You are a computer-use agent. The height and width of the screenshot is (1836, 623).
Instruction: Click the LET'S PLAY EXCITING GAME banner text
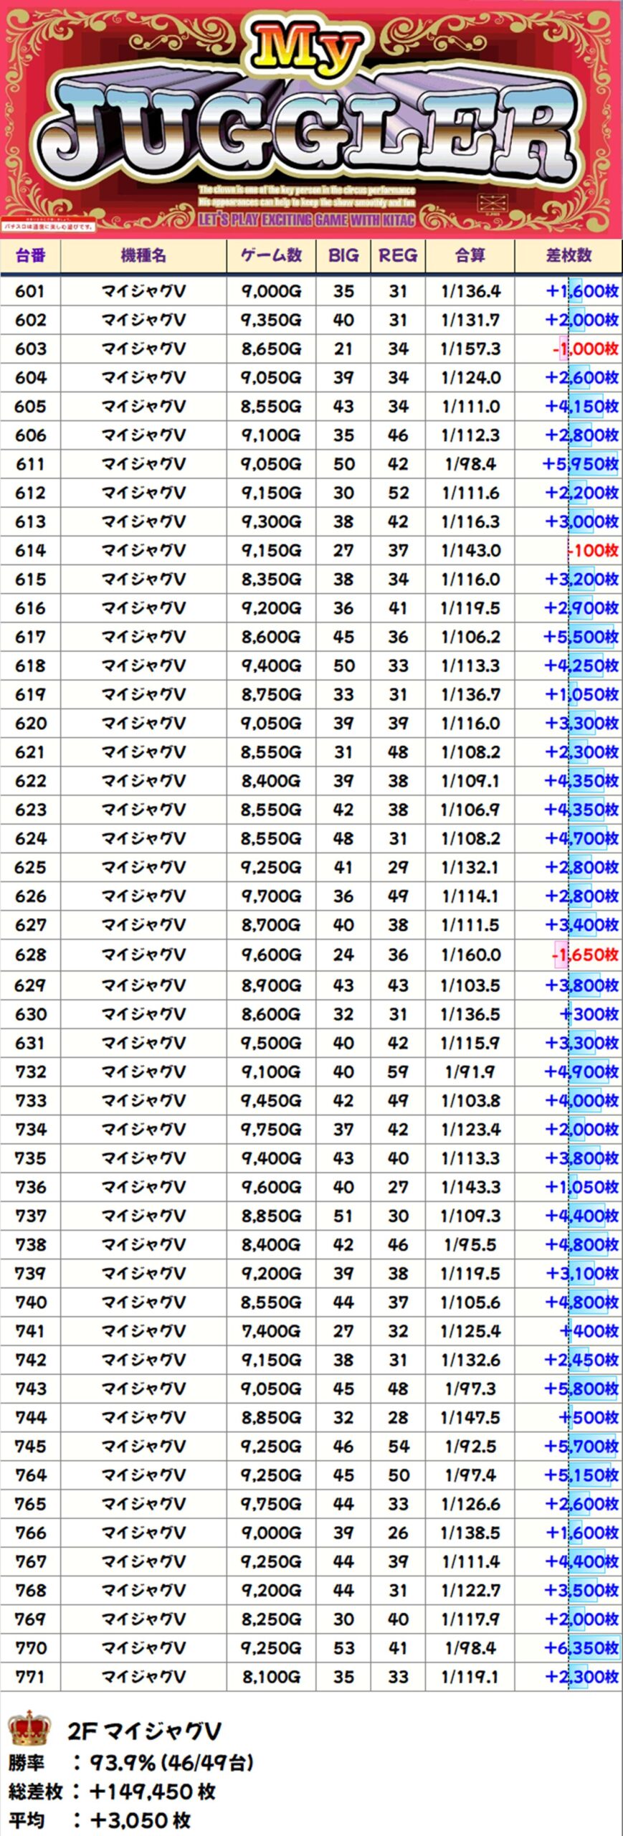point(307,219)
